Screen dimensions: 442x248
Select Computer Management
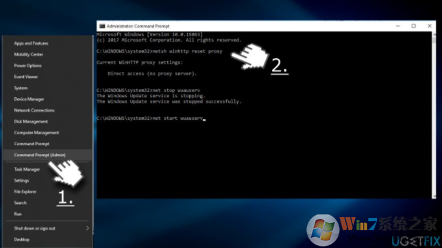36,132
